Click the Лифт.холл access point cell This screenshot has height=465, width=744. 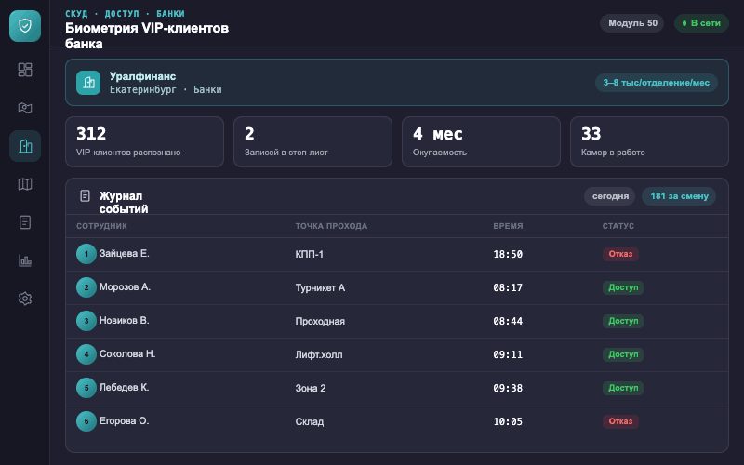(319, 354)
